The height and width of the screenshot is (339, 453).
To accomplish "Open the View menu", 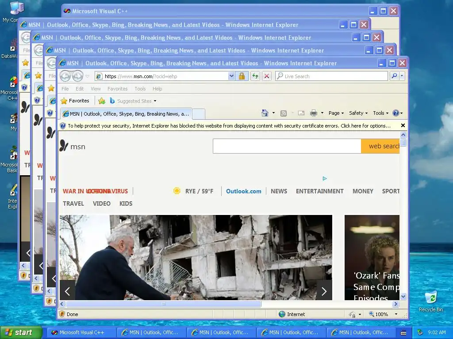I will [96, 89].
